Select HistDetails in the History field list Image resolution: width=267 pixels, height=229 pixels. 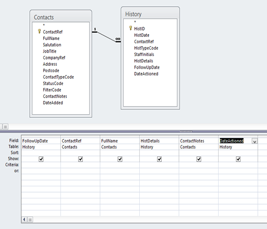point(143,61)
